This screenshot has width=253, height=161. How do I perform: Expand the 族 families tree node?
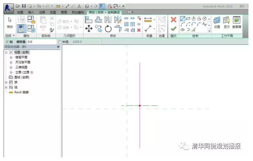click(x=6, y=82)
